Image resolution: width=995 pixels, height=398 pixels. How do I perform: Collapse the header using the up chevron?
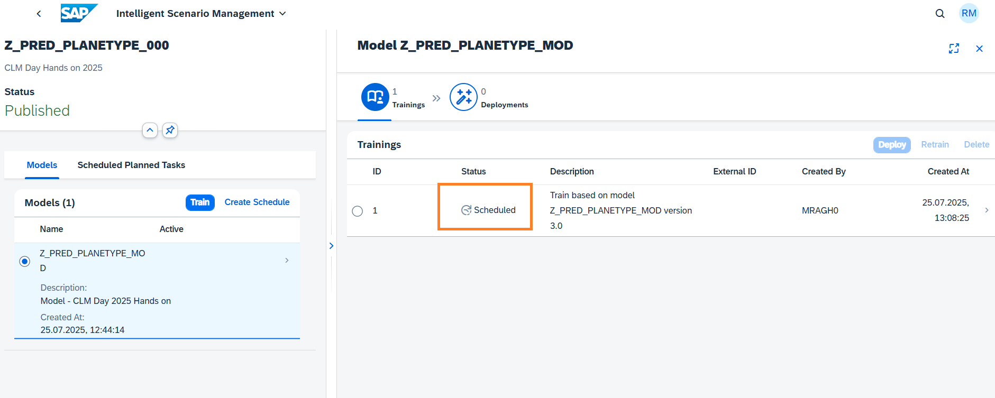pyautogui.click(x=150, y=130)
